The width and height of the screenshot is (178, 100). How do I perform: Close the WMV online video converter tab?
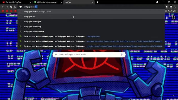(61, 2)
